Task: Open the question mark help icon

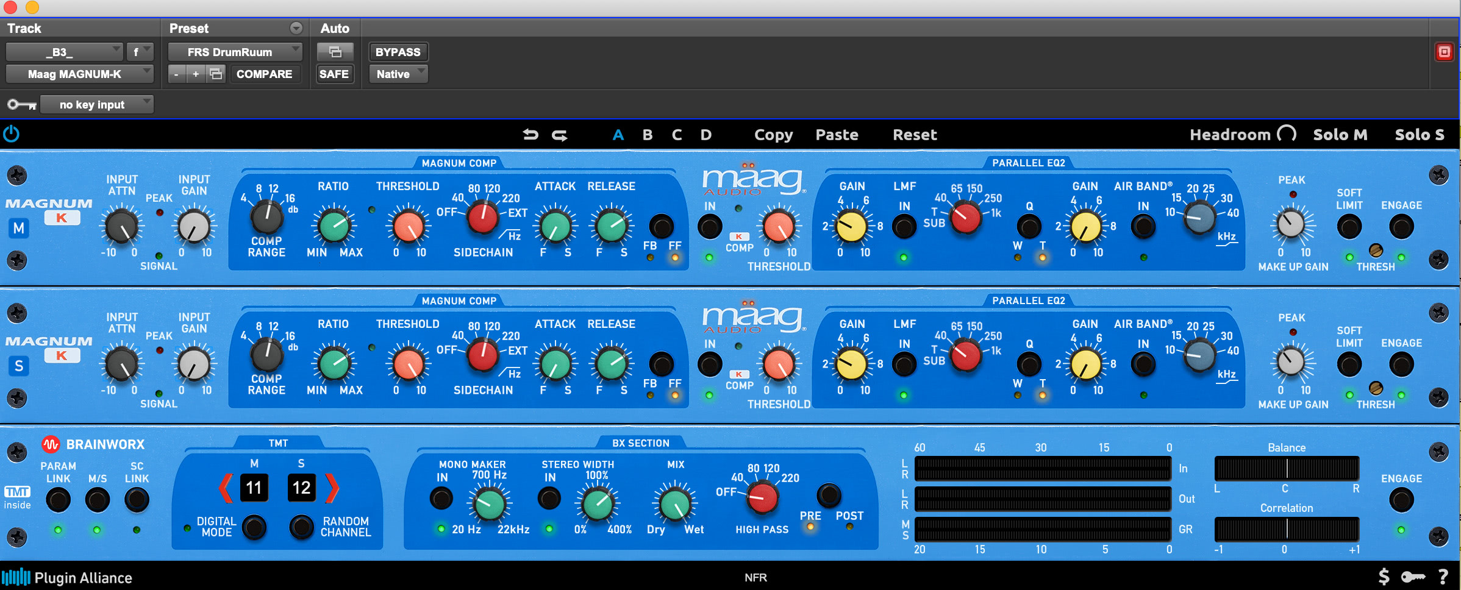Action: (x=1443, y=577)
